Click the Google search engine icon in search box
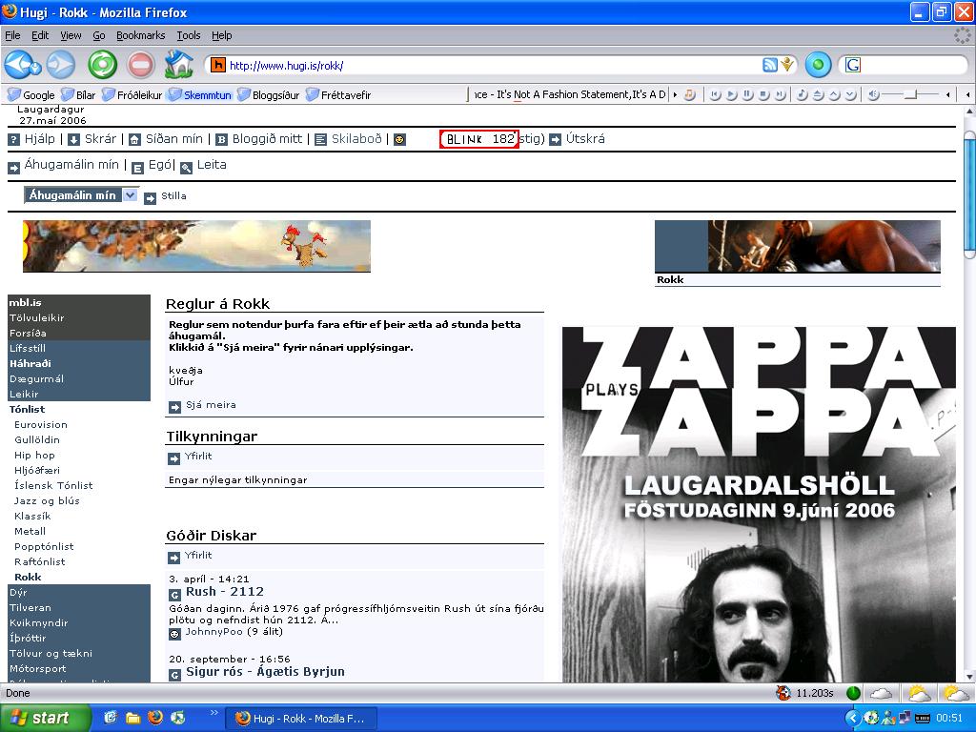 pos(853,65)
